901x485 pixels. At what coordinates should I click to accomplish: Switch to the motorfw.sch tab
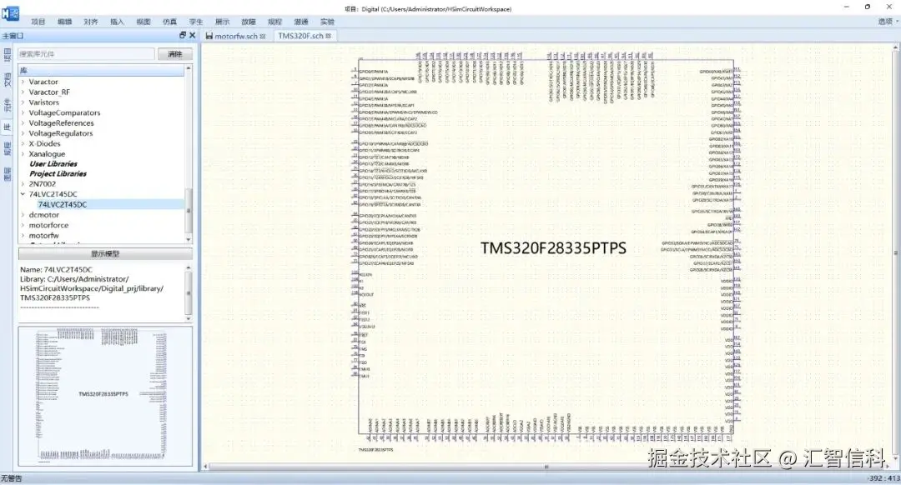[235, 36]
